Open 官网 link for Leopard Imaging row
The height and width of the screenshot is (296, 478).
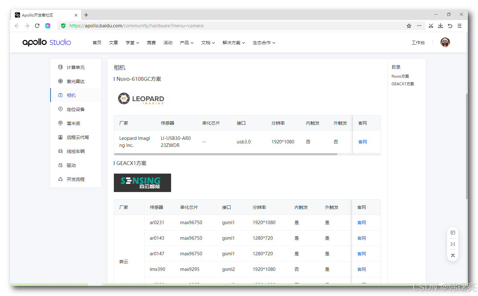coord(363,142)
